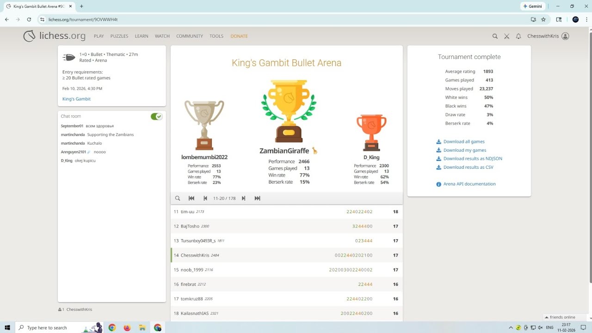Viewport: 592px width, 333px height.
Task: Bookmark this page with the star
Action: [543, 19]
